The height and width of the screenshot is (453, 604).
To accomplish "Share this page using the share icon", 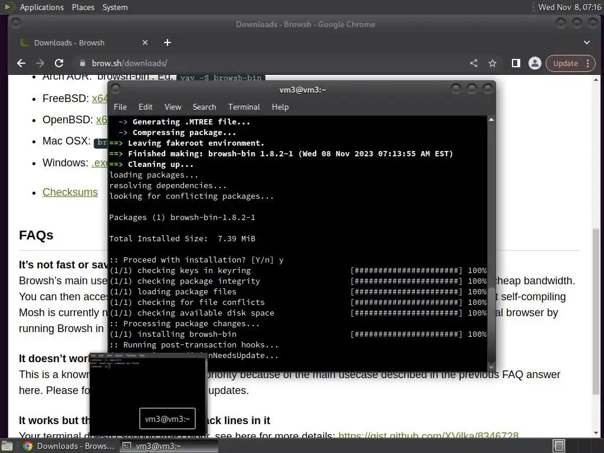I will tap(474, 63).
